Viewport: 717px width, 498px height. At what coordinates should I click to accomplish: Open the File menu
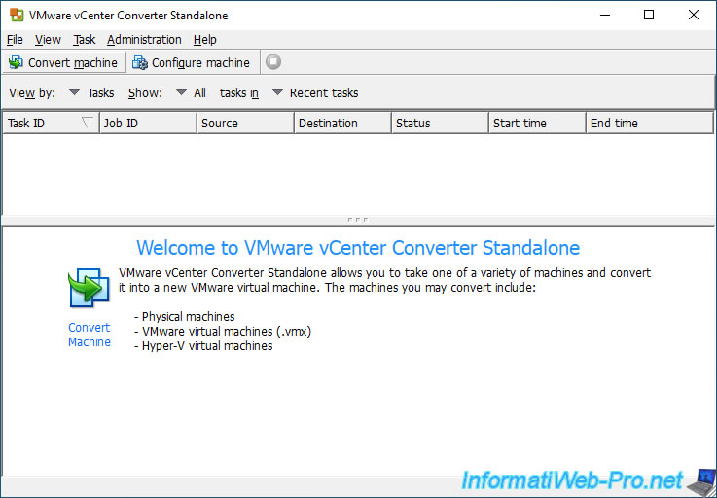pos(15,40)
